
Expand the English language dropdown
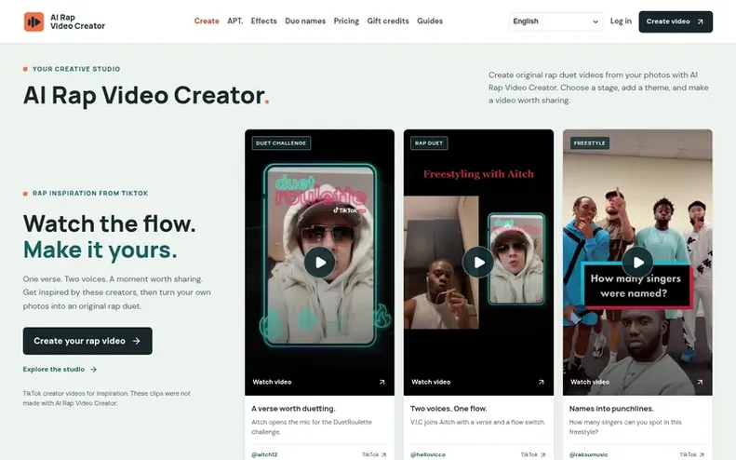[x=556, y=21]
